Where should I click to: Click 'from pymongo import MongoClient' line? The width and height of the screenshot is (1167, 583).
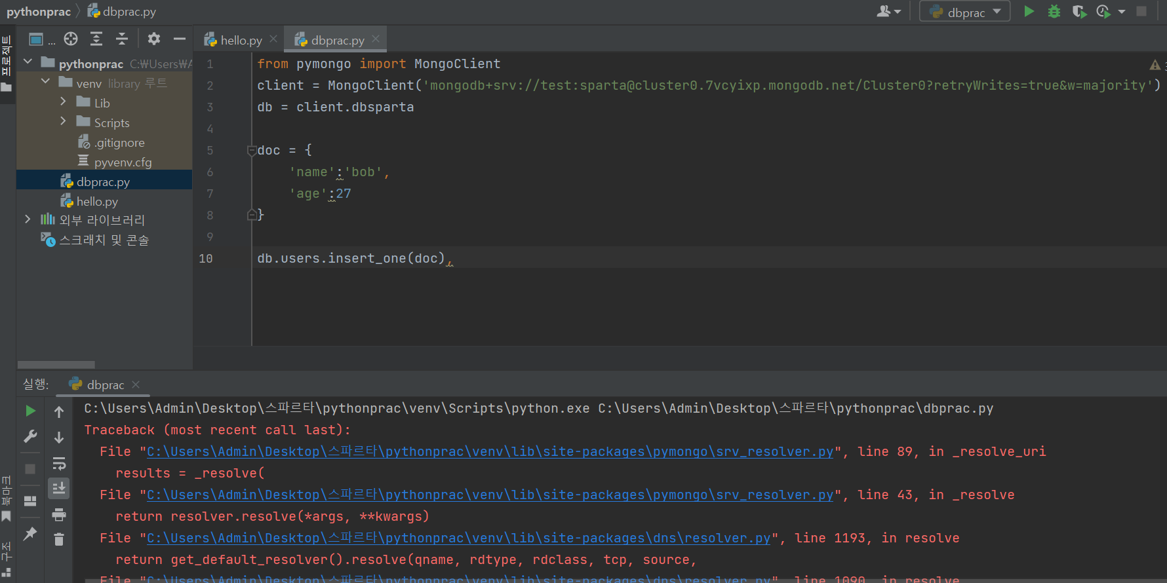coord(378,64)
